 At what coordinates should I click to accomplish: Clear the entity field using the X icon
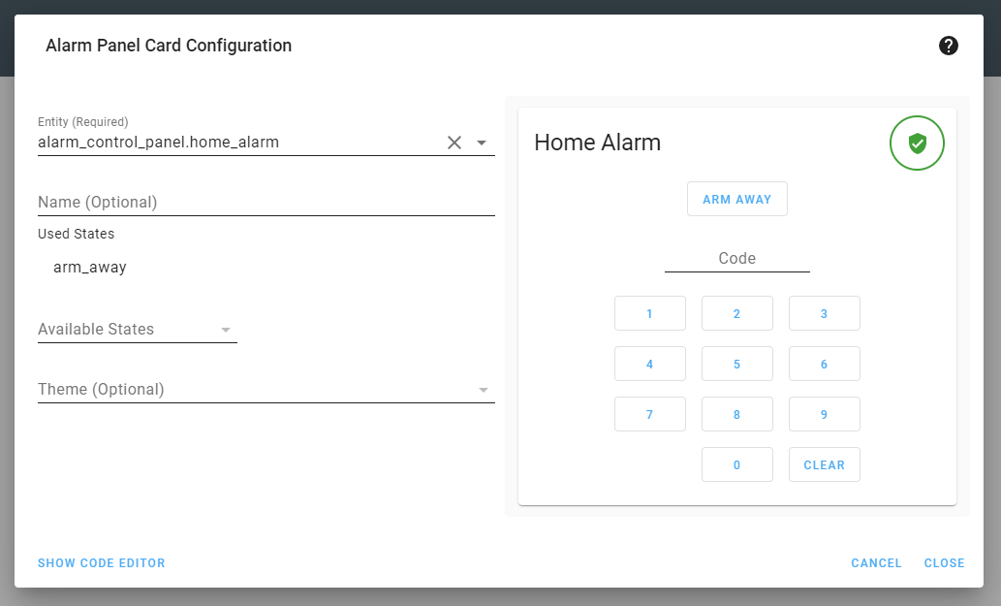coord(454,142)
